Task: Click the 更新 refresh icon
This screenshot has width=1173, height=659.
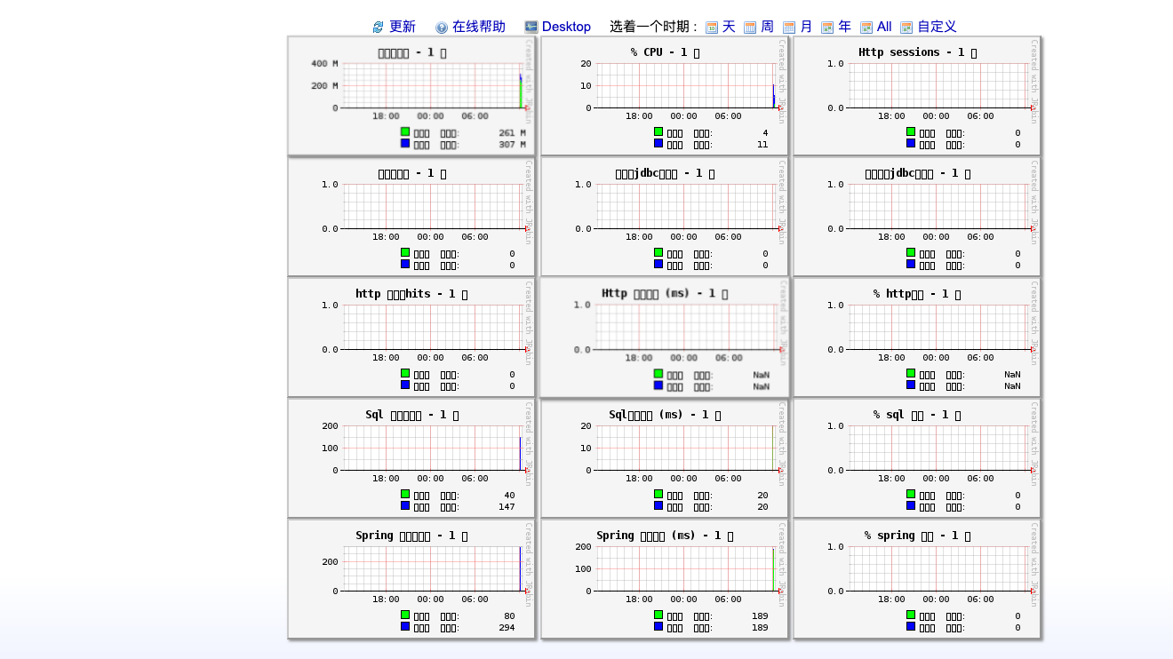Action: pyautogui.click(x=379, y=28)
